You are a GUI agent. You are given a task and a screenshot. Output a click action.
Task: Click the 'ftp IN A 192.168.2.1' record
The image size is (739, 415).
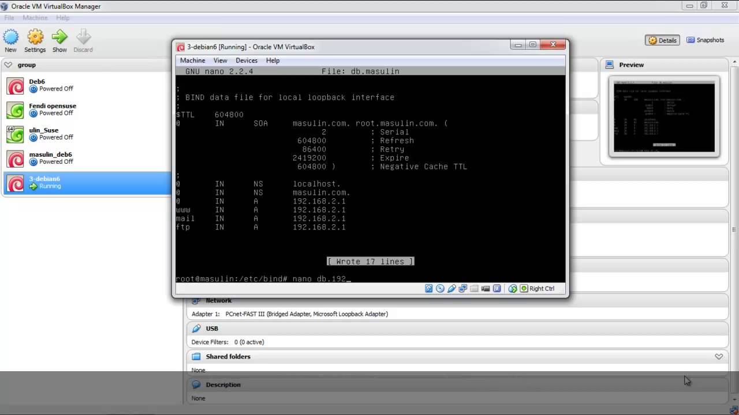click(261, 227)
